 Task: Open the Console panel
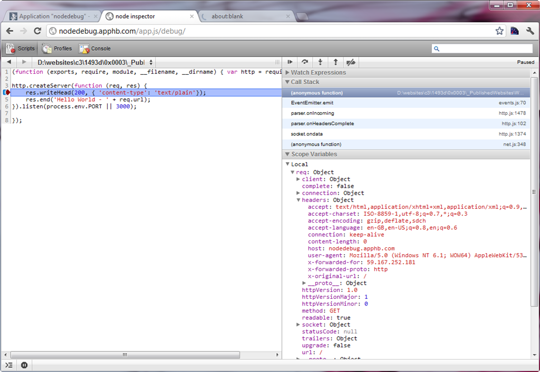click(94, 48)
